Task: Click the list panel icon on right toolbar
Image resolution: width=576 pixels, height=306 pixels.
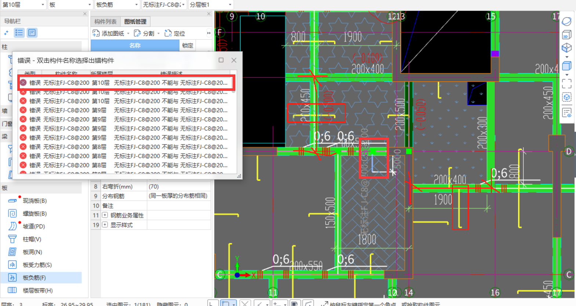Action: pyautogui.click(x=566, y=113)
